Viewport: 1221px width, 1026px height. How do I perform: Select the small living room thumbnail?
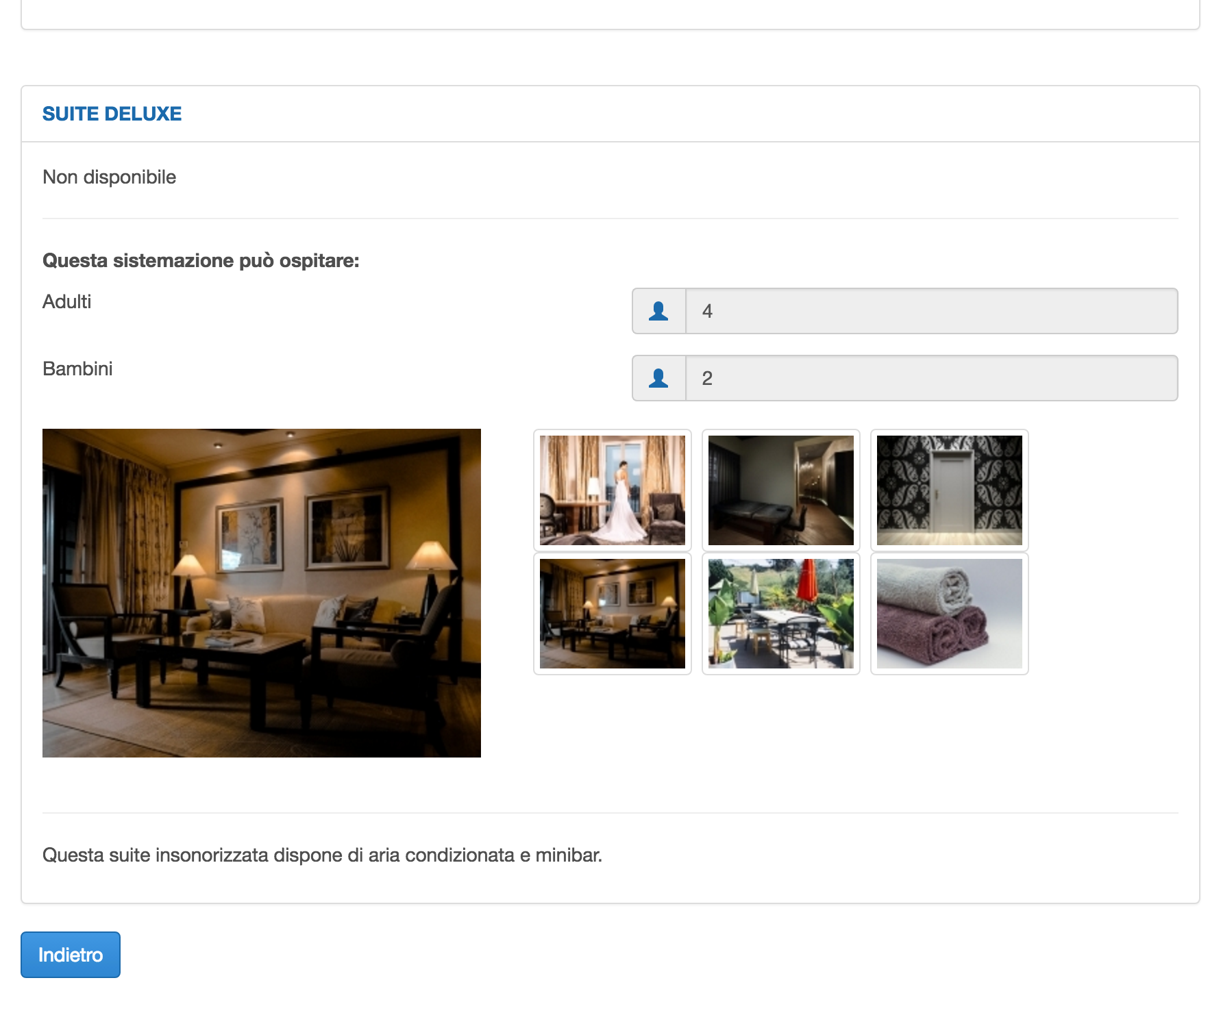tap(612, 614)
